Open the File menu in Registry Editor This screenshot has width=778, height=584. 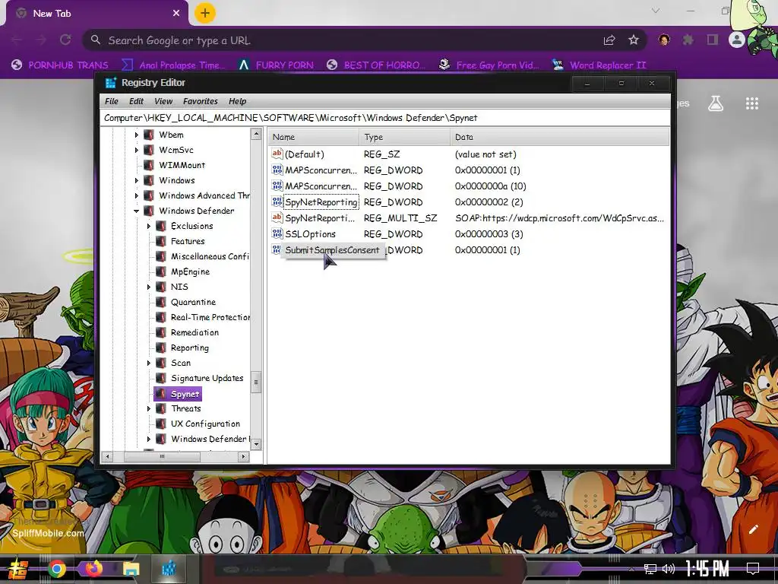point(111,101)
